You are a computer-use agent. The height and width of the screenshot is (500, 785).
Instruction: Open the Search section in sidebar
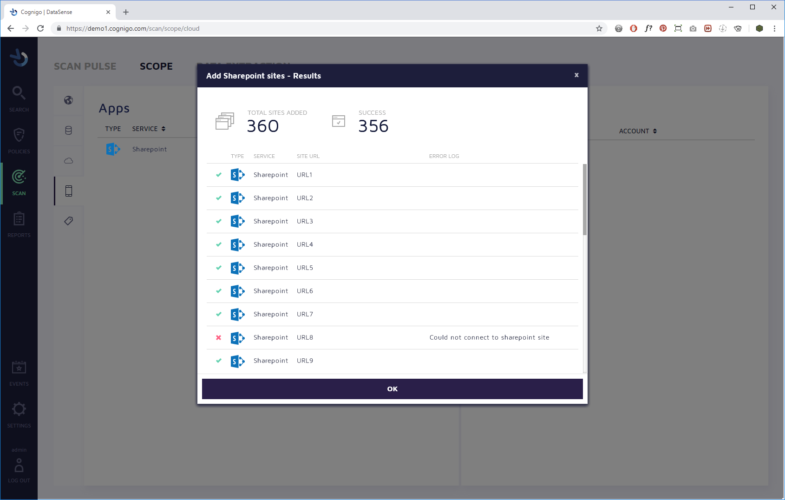(19, 99)
